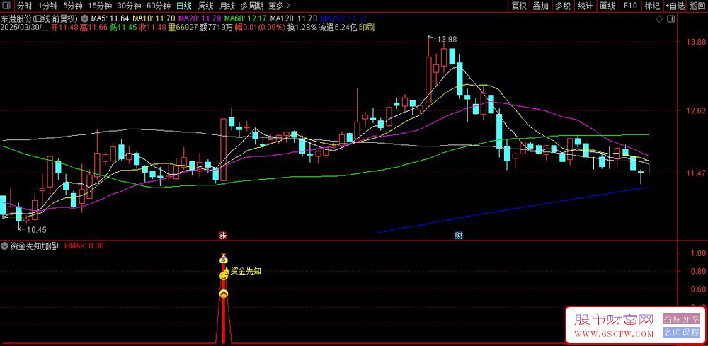Click the HMAX: 0.00 value
Image resolution: width=708 pixels, height=346 pixels.
click(84, 246)
